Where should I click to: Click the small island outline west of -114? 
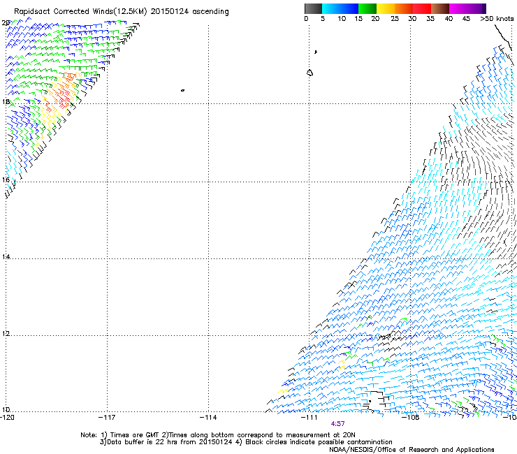tap(182, 90)
